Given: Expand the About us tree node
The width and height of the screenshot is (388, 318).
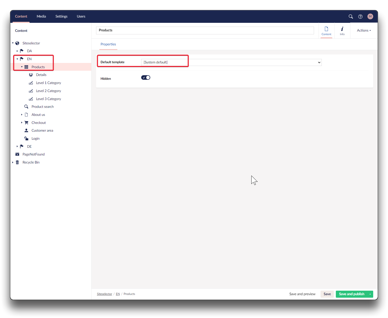Looking at the screenshot, I should click(x=22, y=115).
